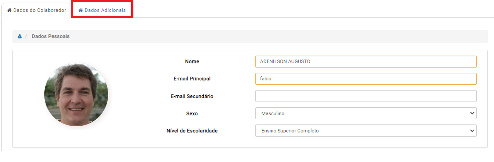Click chevron arrow of Nível de Escolaridade select
Image resolution: width=494 pixels, height=162 pixels.
[472, 131]
